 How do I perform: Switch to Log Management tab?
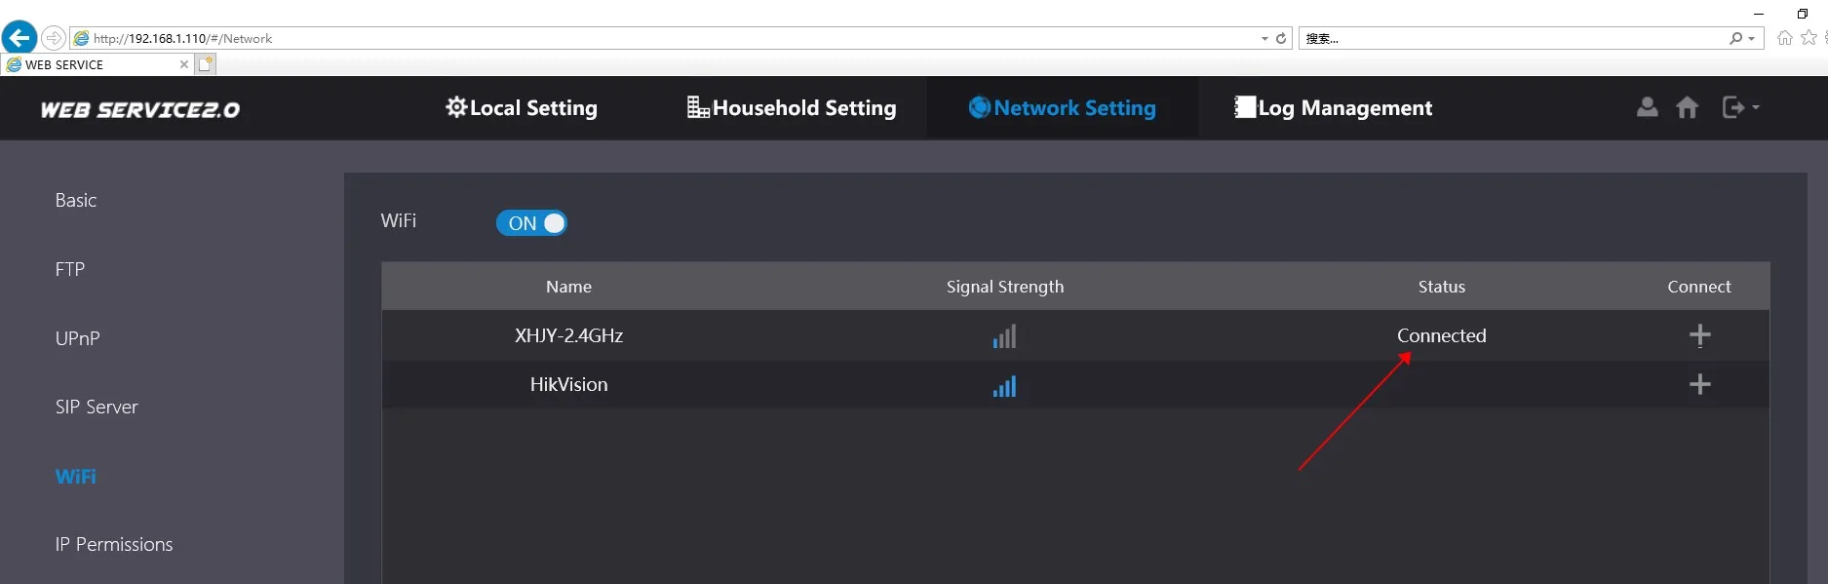tap(1334, 108)
